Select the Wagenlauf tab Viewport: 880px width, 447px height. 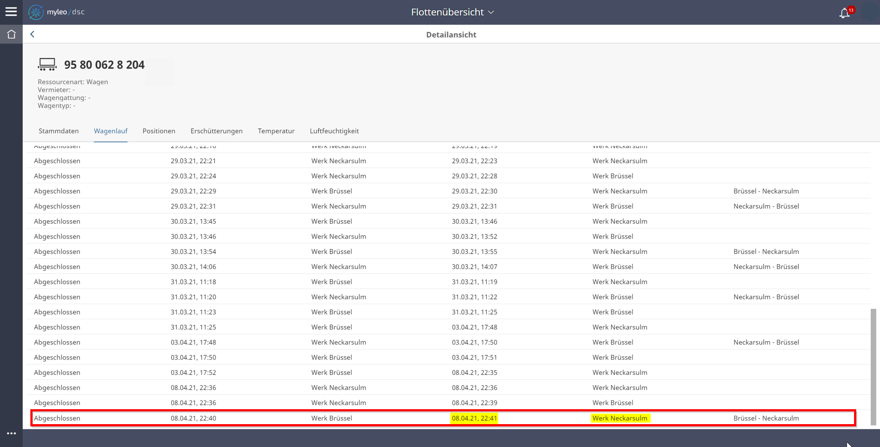pyautogui.click(x=110, y=131)
